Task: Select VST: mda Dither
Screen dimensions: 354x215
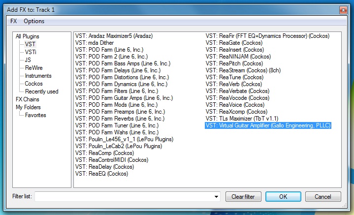Action: click(95, 43)
